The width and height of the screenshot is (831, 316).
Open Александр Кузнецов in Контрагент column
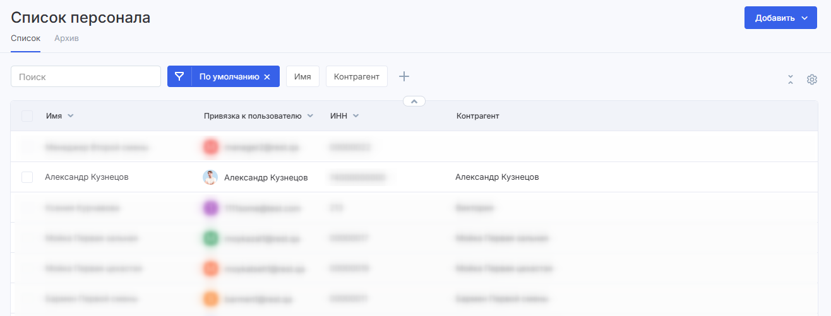[x=497, y=177]
